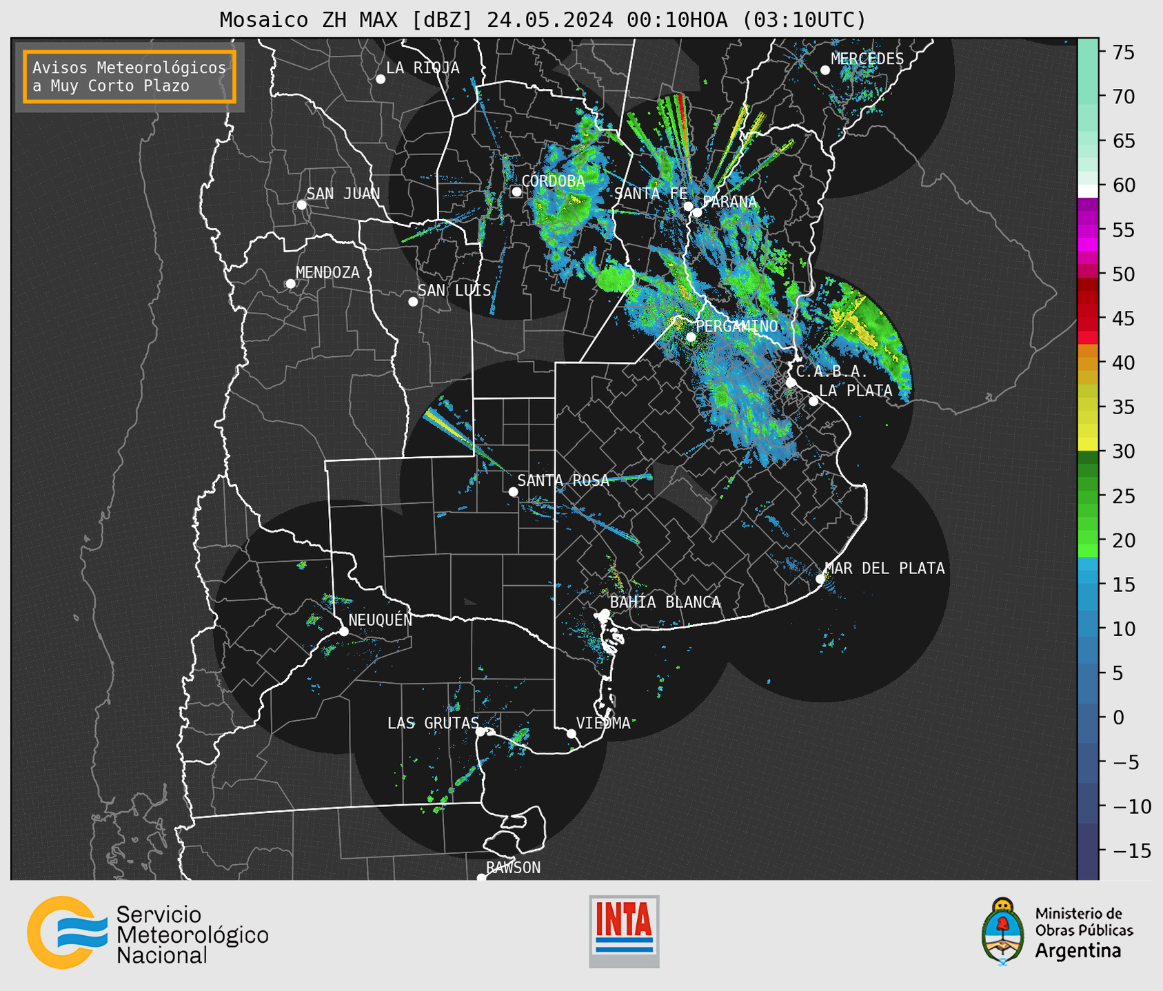
Task: Click the MERCEDES city marker dot
Action: pos(825,70)
